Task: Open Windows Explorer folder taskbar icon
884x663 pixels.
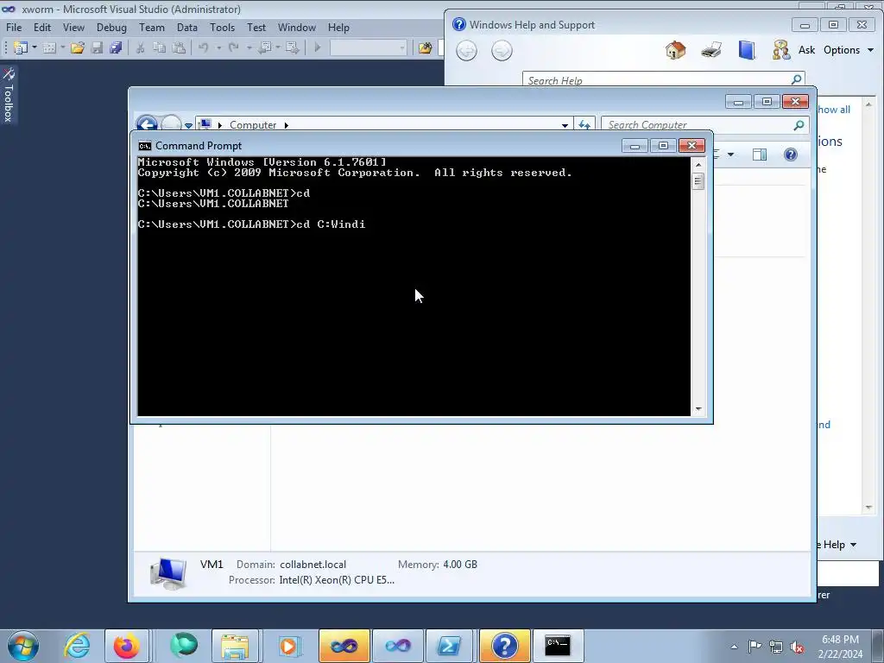Action: 235,646
